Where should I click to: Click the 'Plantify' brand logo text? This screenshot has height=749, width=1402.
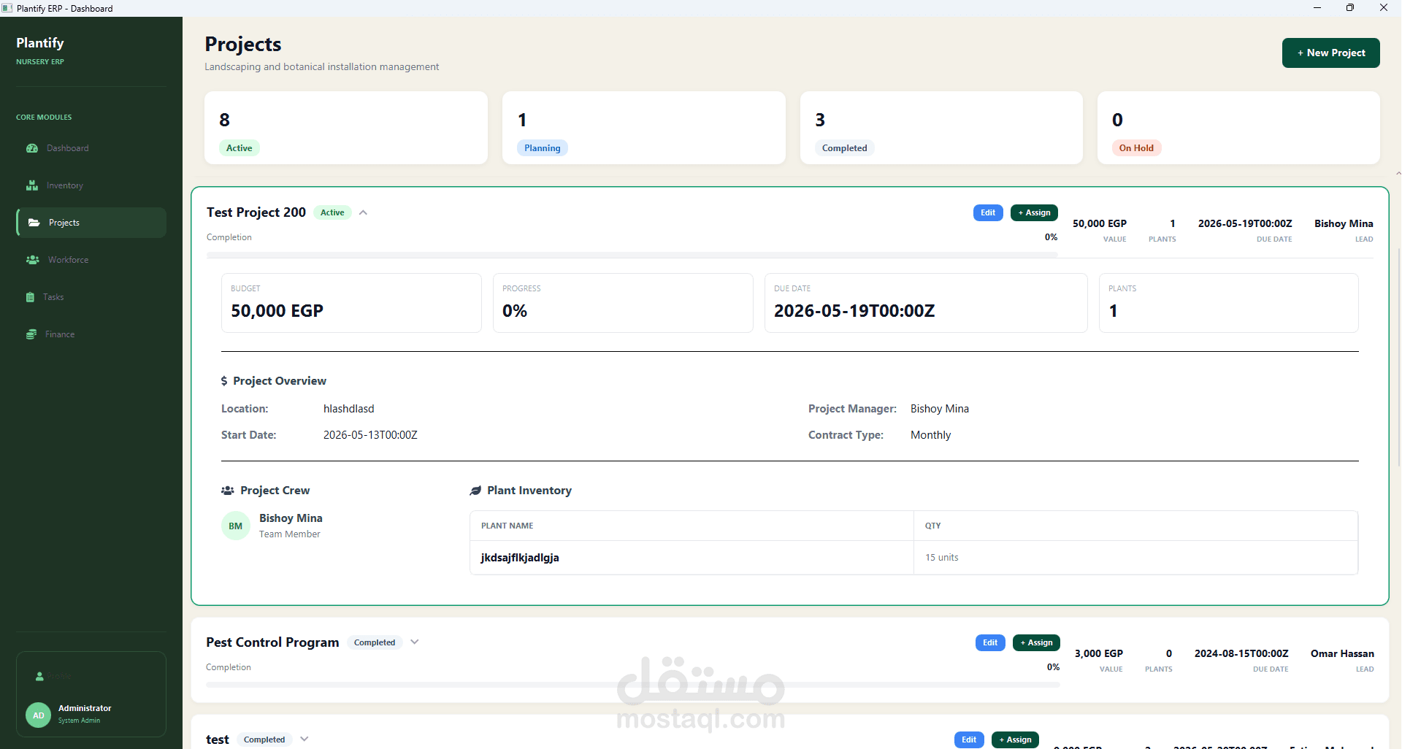pos(40,43)
